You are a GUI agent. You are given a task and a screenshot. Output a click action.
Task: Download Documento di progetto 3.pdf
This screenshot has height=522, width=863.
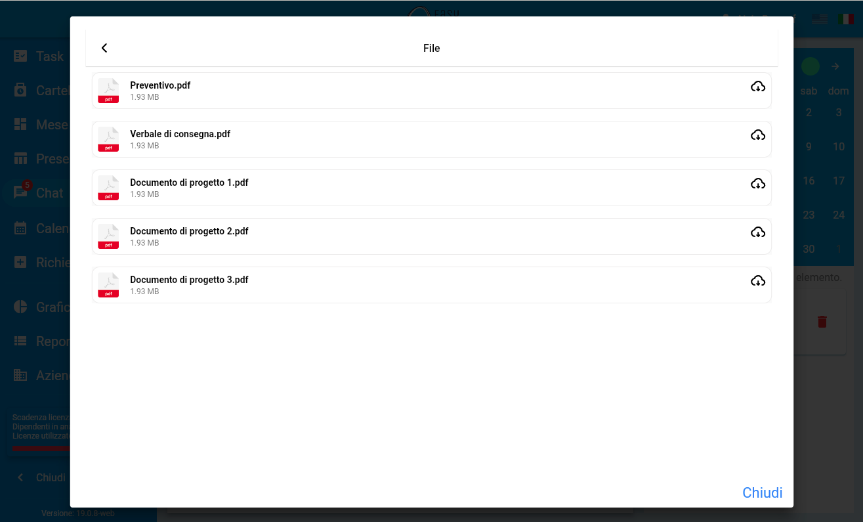point(757,281)
